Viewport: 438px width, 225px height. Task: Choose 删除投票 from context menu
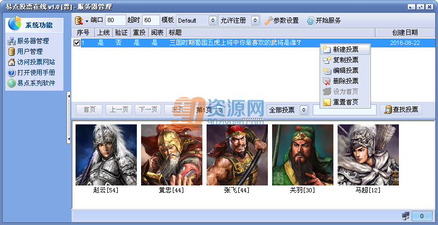point(346,81)
